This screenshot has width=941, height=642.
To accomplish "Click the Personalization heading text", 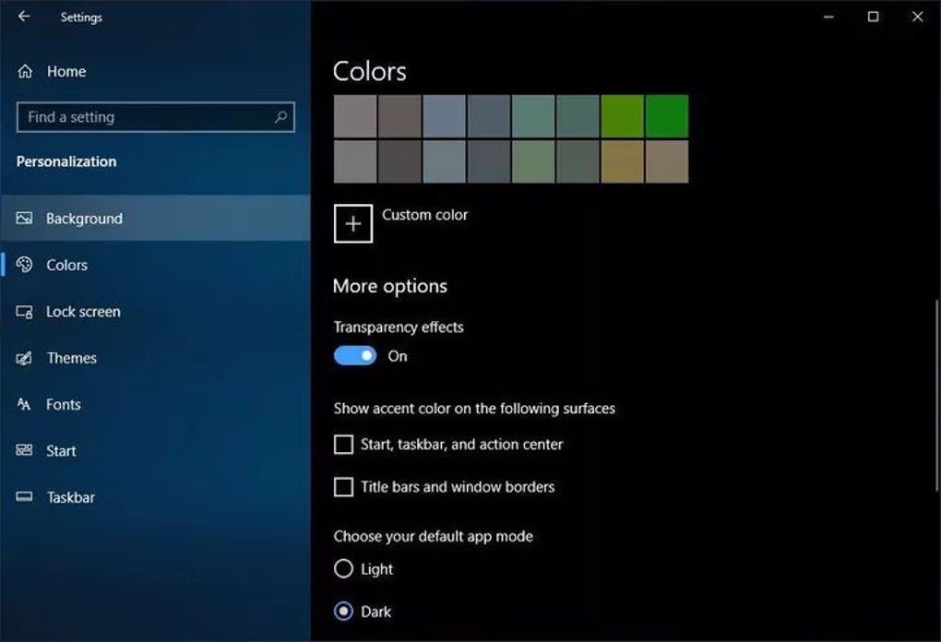I will pos(66,161).
